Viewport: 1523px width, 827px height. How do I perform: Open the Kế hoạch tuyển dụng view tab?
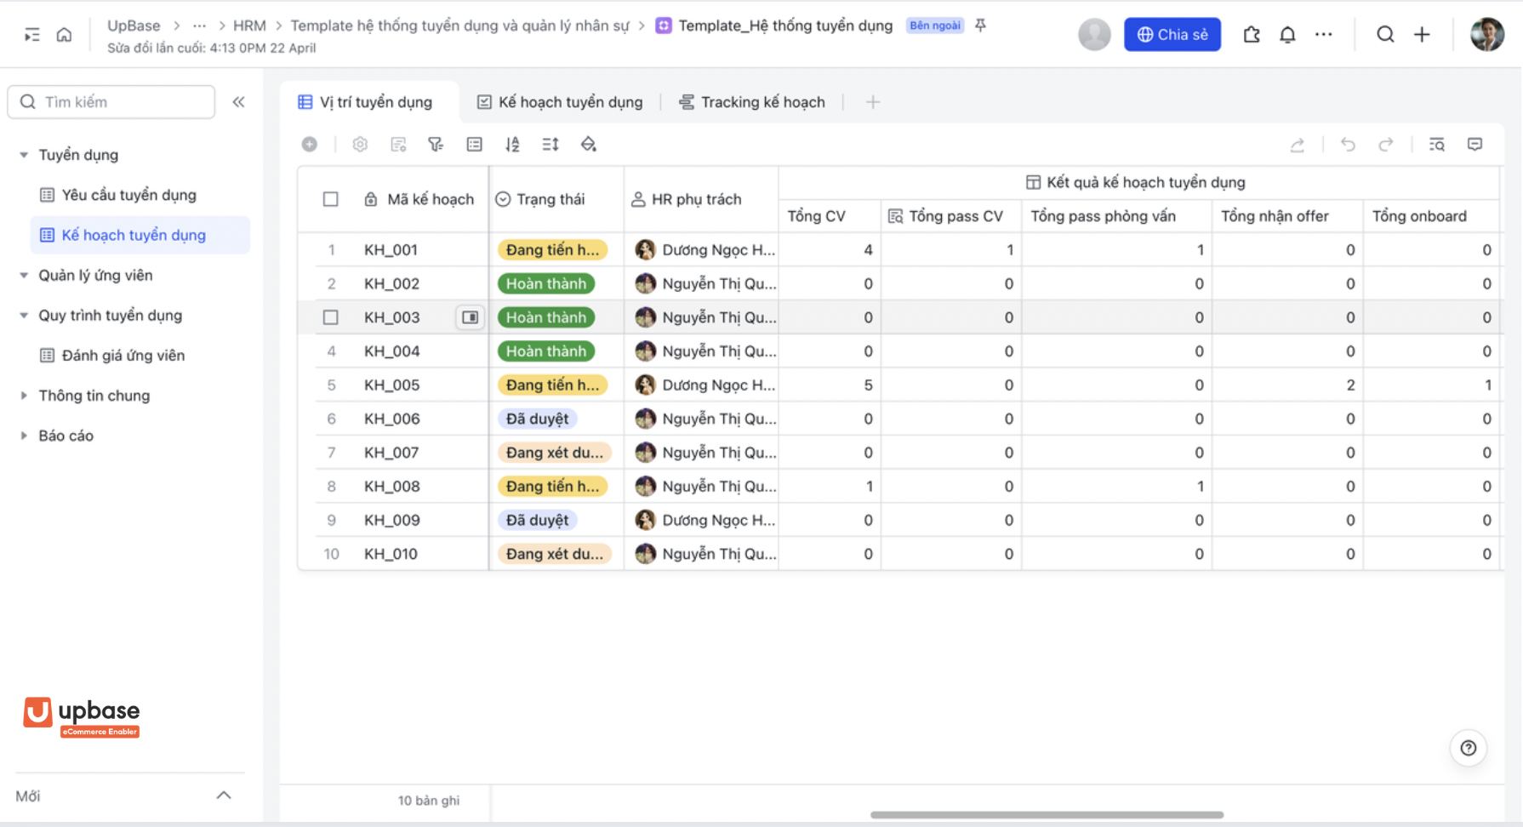click(560, 102)
